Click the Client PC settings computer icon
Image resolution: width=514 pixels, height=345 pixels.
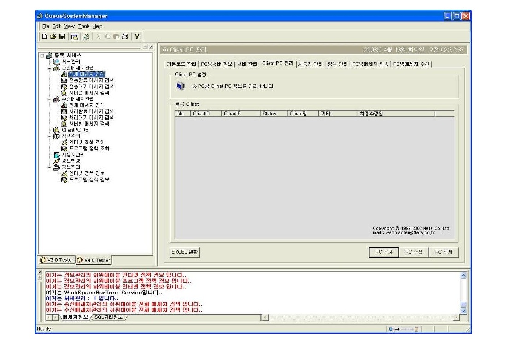180,86
